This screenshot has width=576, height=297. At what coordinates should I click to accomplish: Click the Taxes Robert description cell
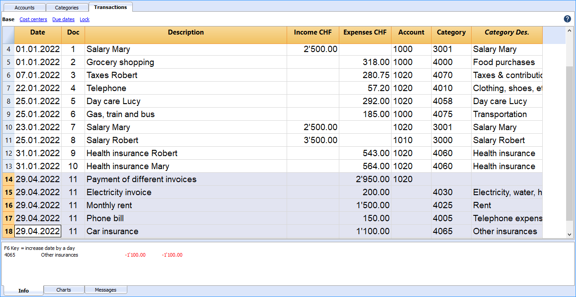point(186,75)
